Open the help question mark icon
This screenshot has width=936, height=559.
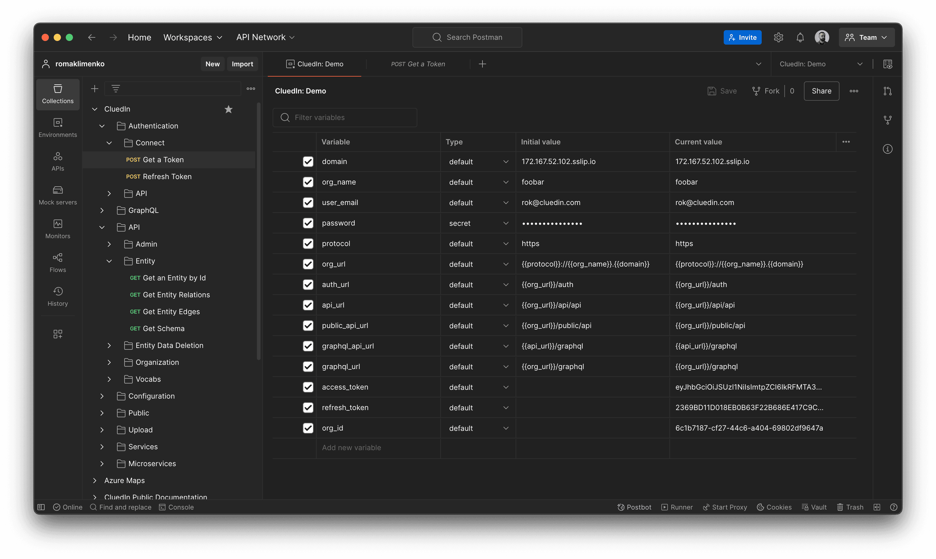tap(893, 507)
